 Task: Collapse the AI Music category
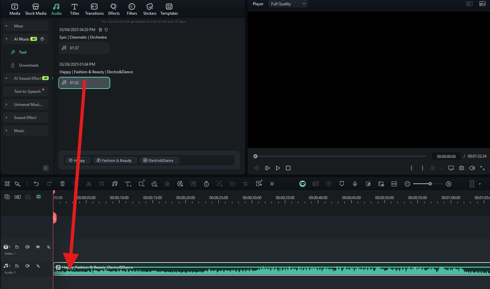[x=6, y=39]
